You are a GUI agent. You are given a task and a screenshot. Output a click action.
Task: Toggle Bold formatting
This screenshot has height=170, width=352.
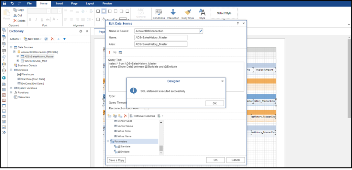(30, 20)
